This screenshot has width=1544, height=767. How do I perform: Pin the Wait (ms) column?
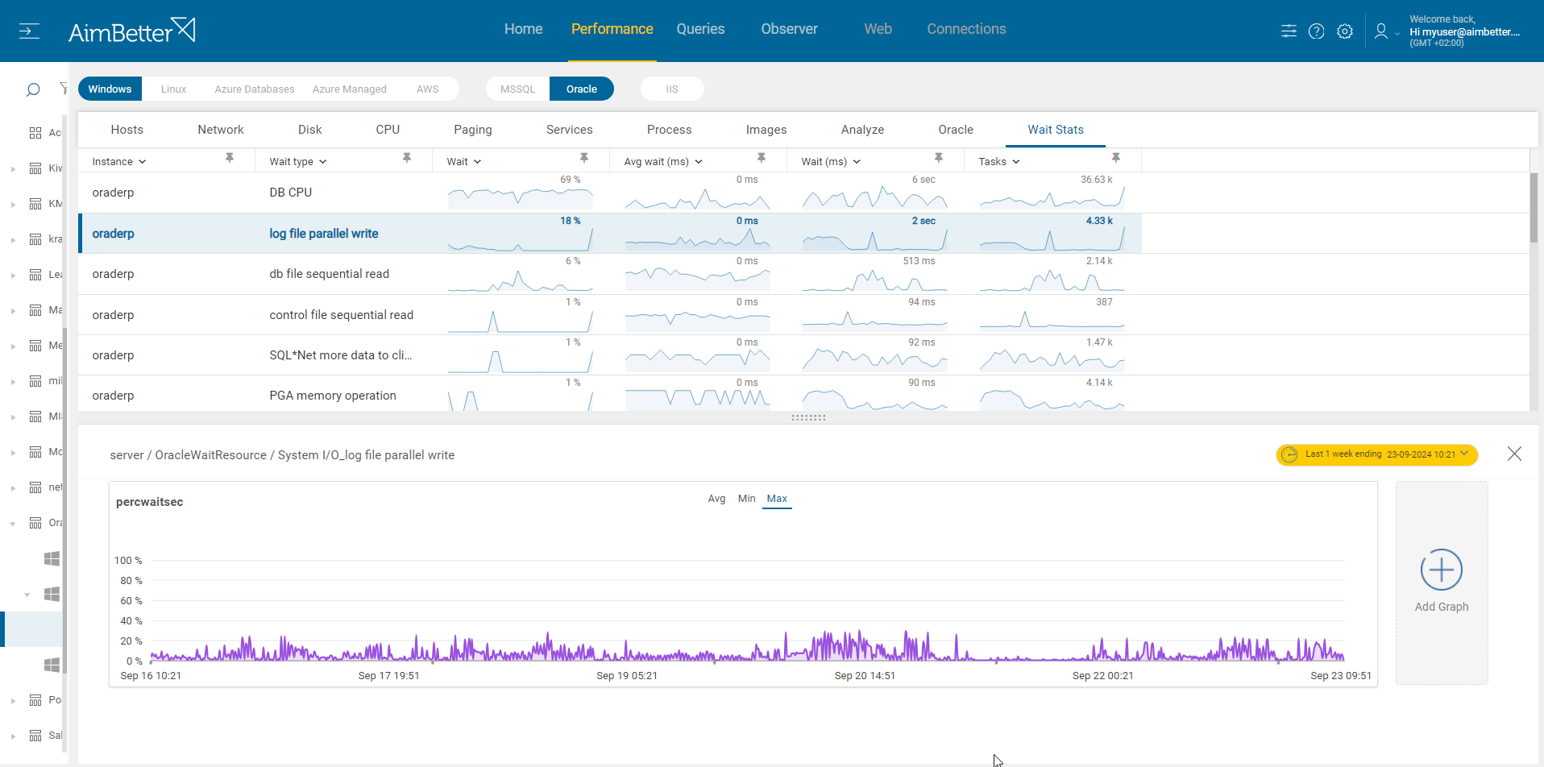(x=939, y=158)
